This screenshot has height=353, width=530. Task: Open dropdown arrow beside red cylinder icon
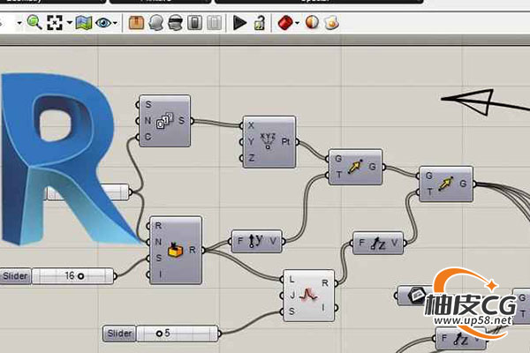pyautogui.click(x=297, y=23)
